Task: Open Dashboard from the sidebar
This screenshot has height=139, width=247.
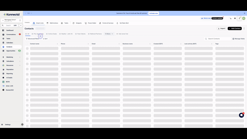Action: click(x=10, y=30)
